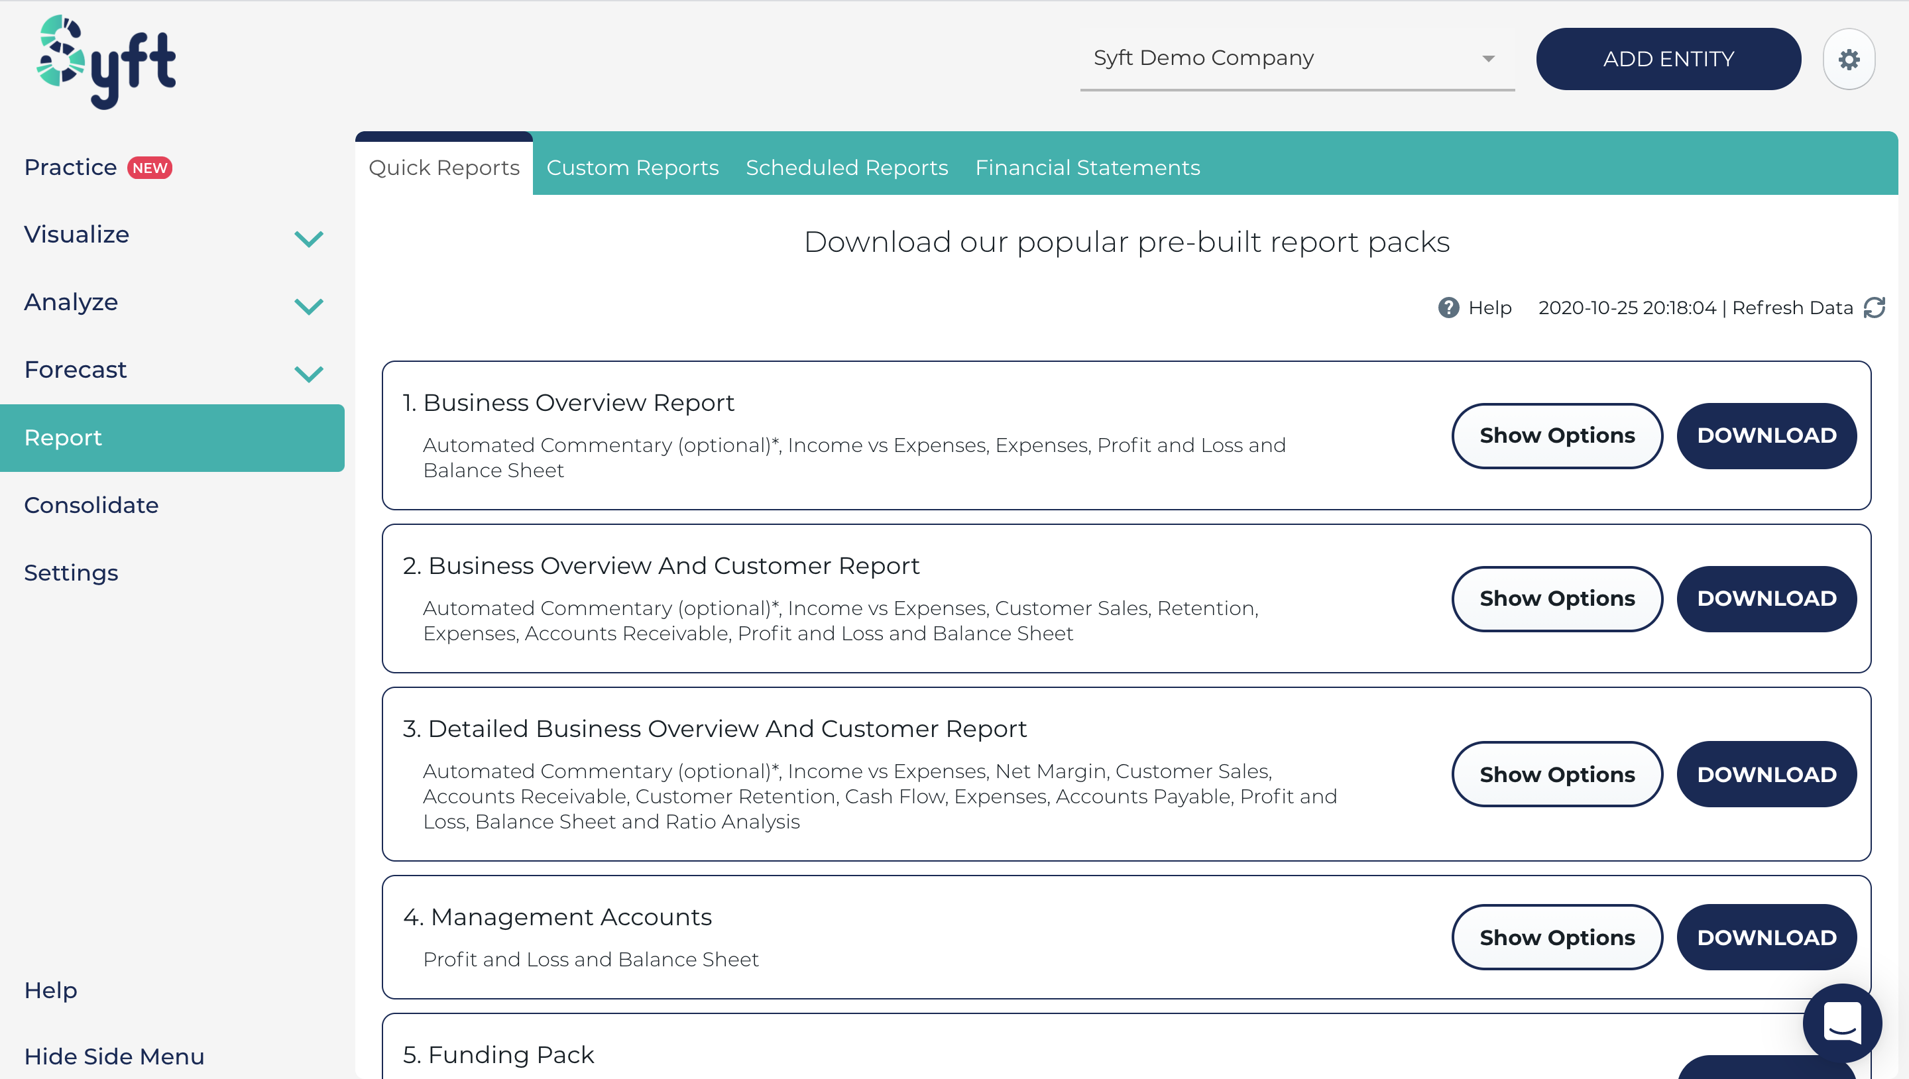Image resolution: width=1909 pixels, height=1079 pixels.
Task: Click the Syft logo
Action: tap(104, 62)
